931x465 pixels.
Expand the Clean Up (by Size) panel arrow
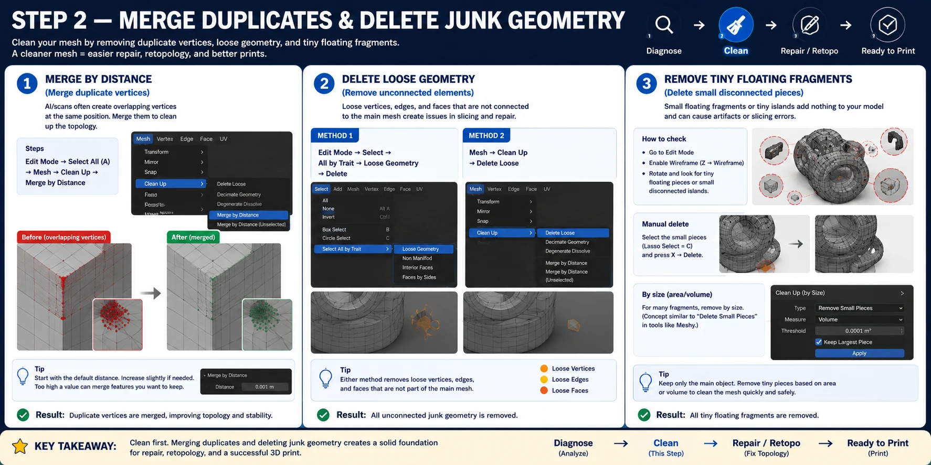pyautogui.click(x=902, y=293)
